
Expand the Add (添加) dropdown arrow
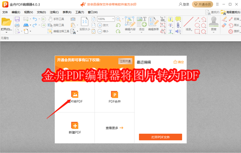tap(141, 32)
